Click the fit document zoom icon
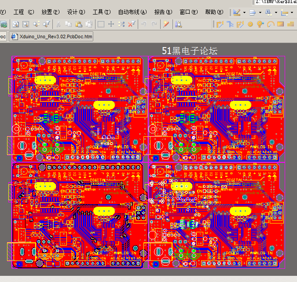297x282 pixels. (x=15, y=24)
